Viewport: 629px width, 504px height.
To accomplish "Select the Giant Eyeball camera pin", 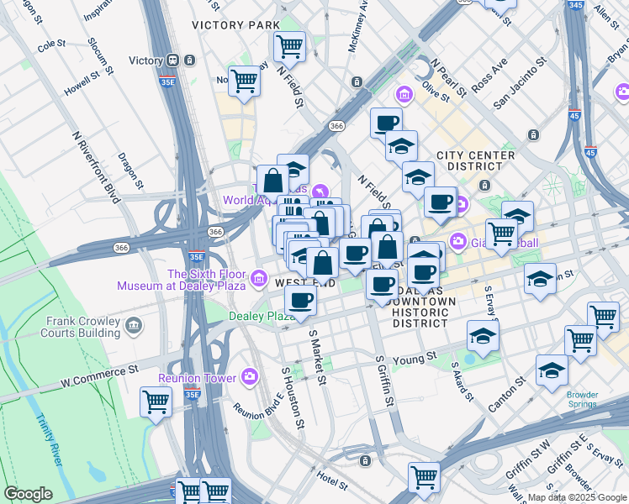I will [457, 241].
